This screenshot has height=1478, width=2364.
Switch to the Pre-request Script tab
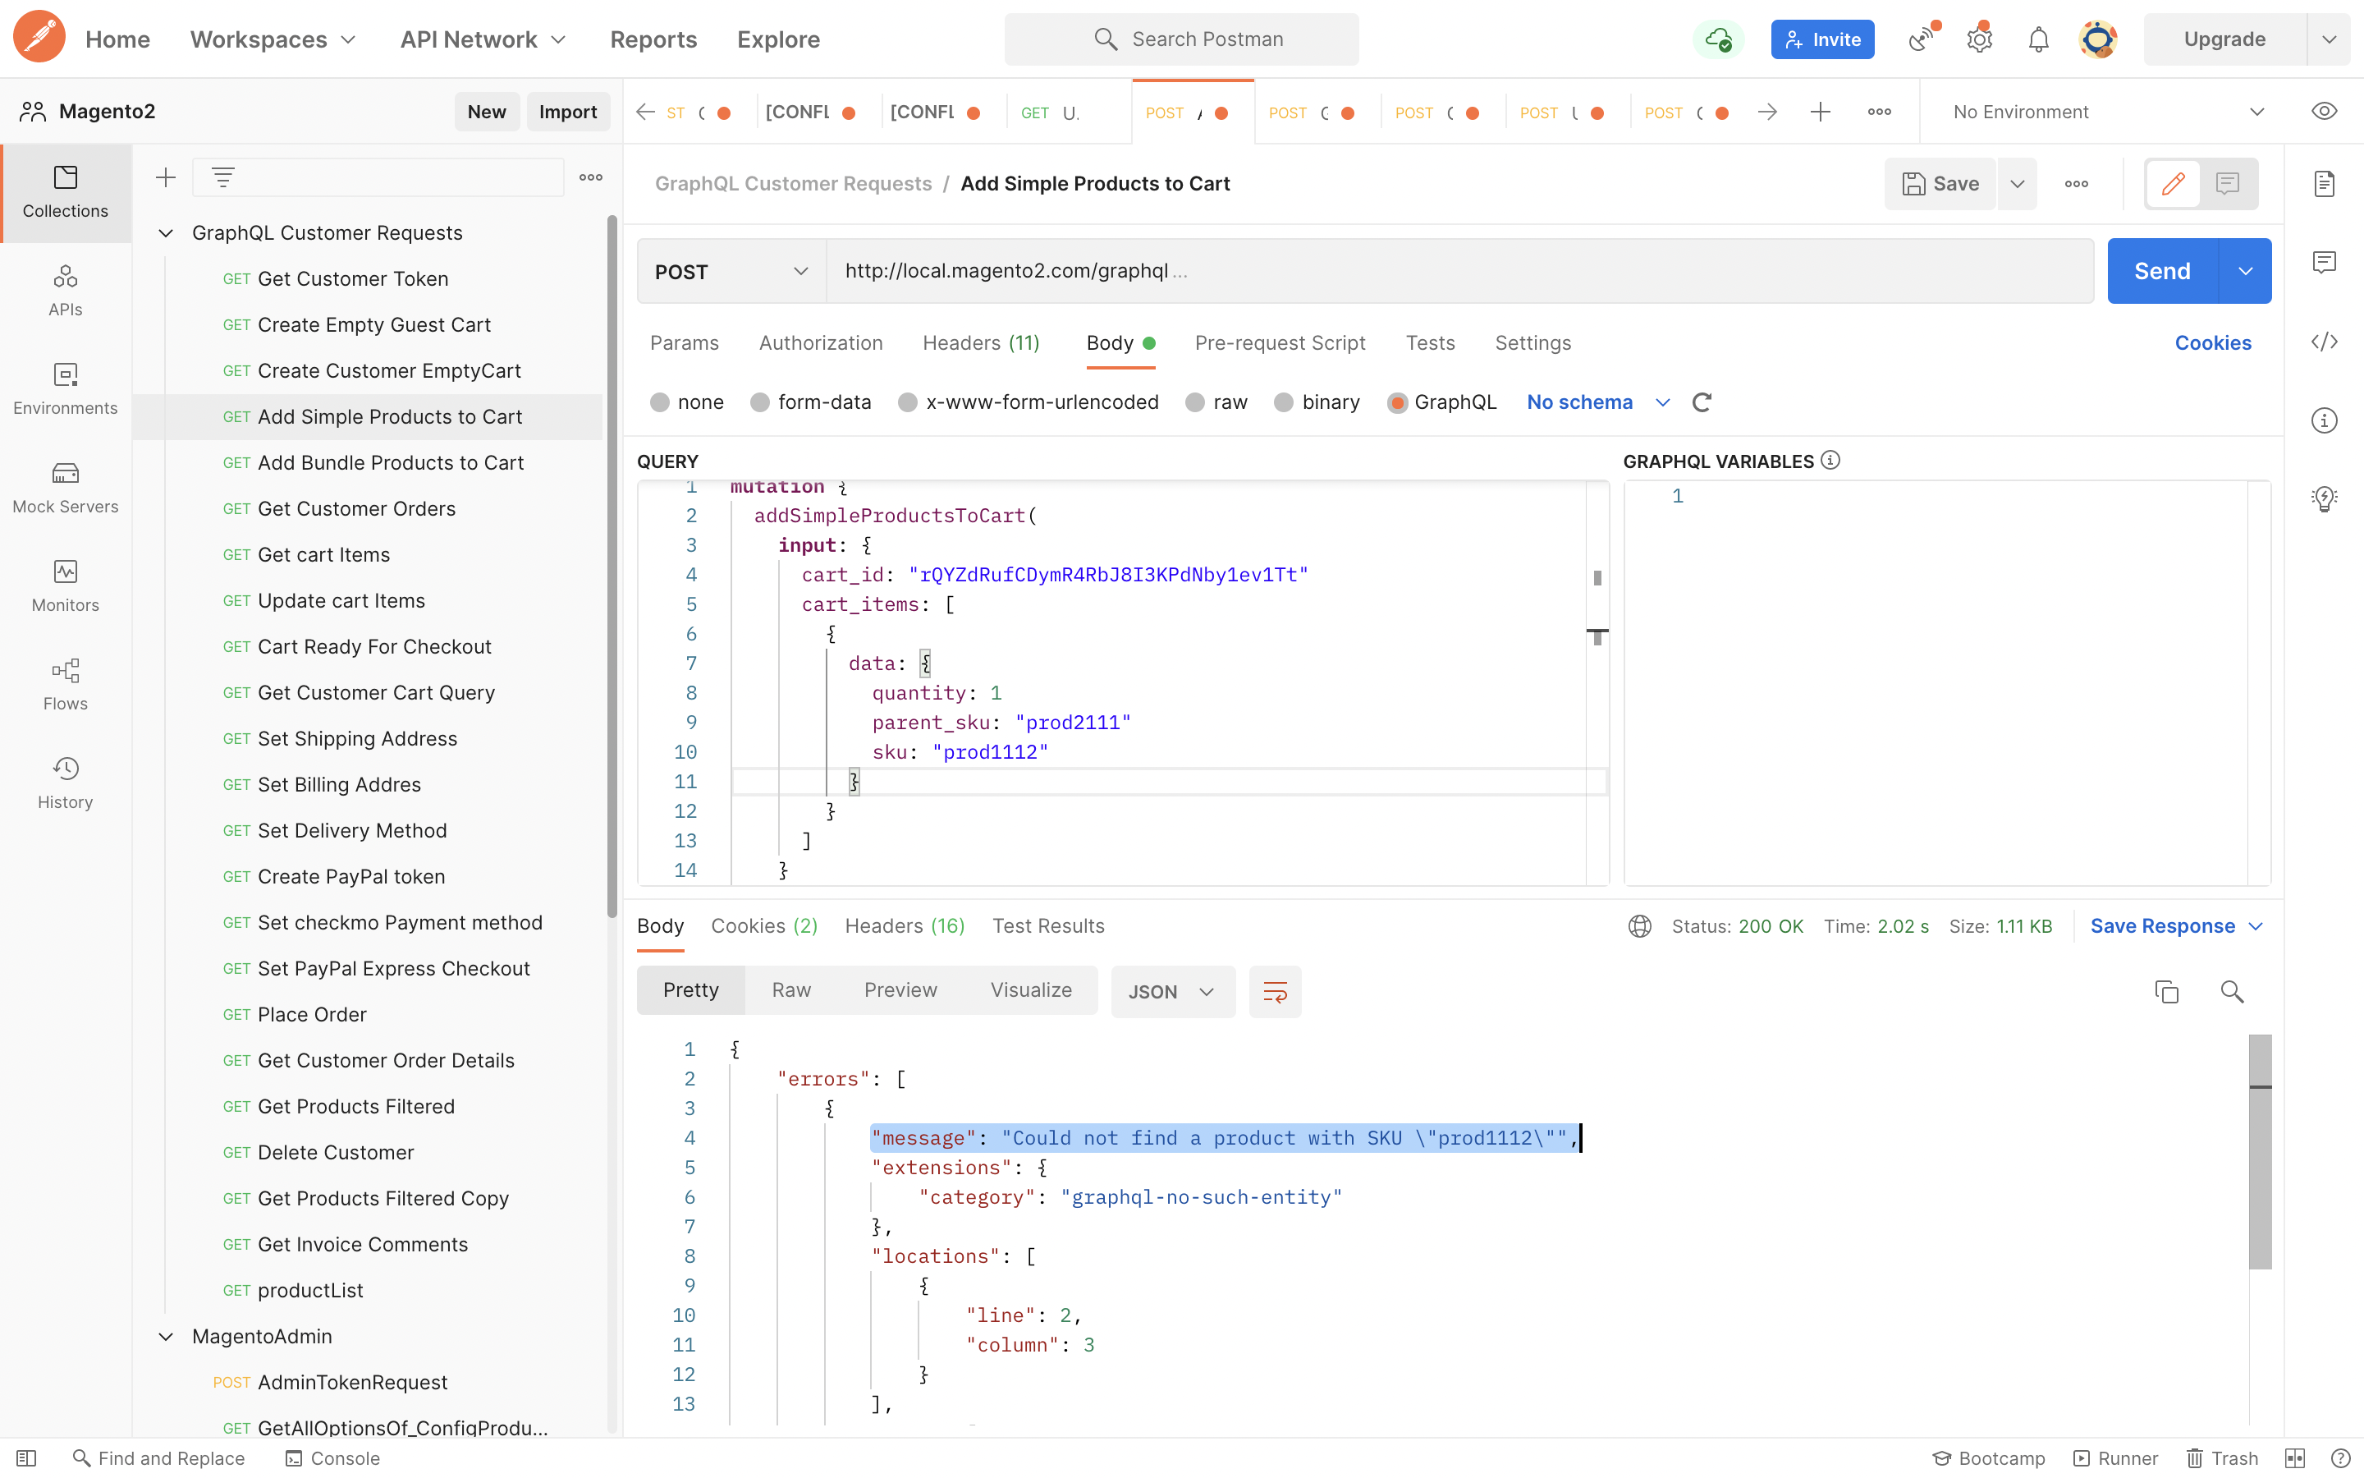(1280, 343)
